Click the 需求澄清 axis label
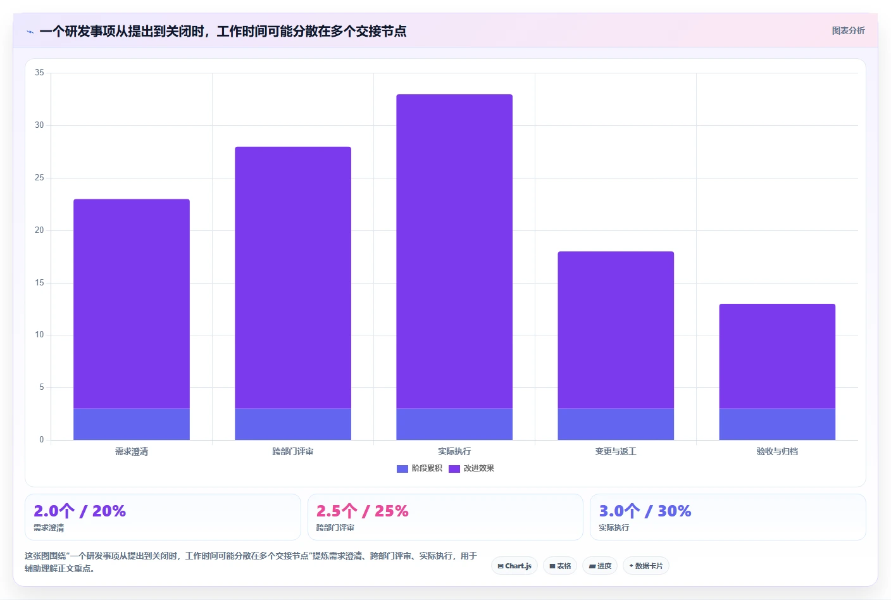This screenshot has width=891, height=600. pos(132,451)
